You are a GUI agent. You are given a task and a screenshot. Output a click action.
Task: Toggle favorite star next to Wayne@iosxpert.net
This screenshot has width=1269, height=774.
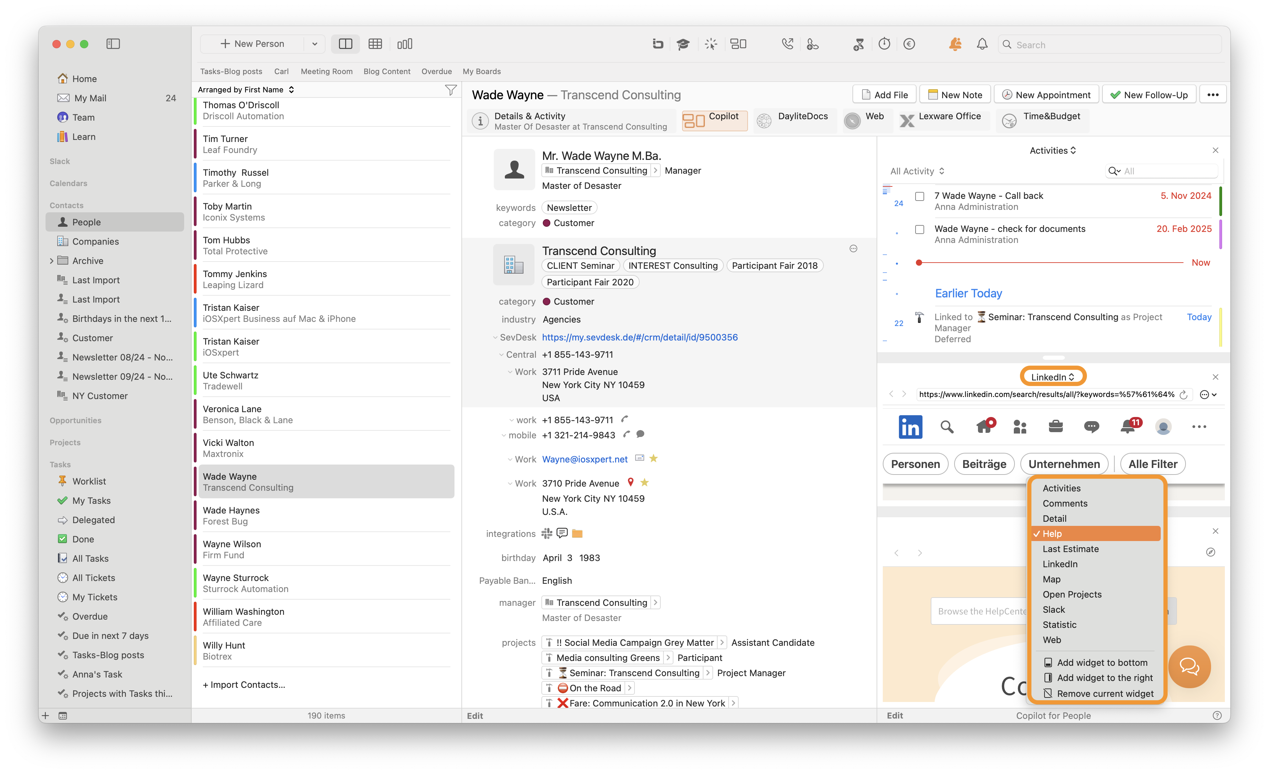(x=653, y=458)
